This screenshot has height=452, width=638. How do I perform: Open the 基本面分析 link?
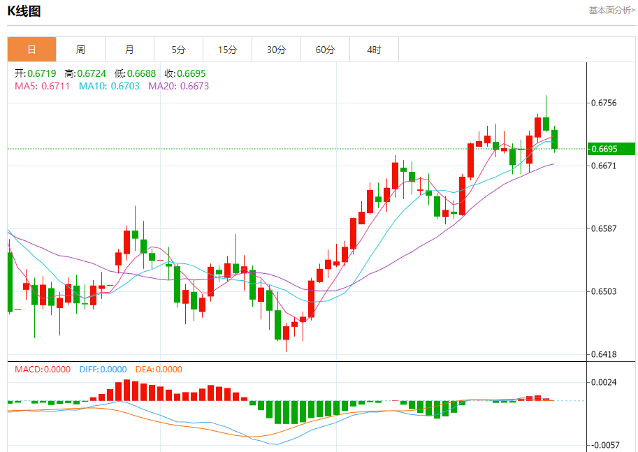[x=611, y=10]
